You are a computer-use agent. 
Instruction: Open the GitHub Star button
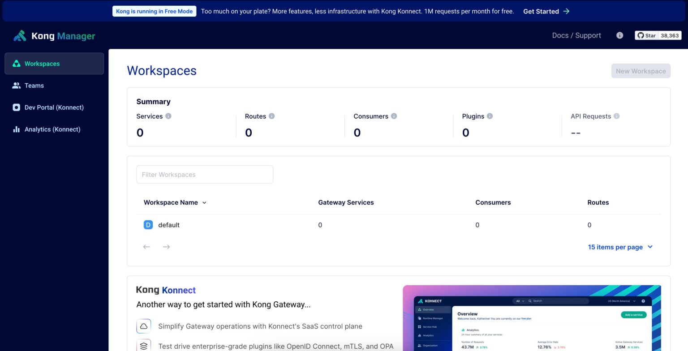[646, 35]
